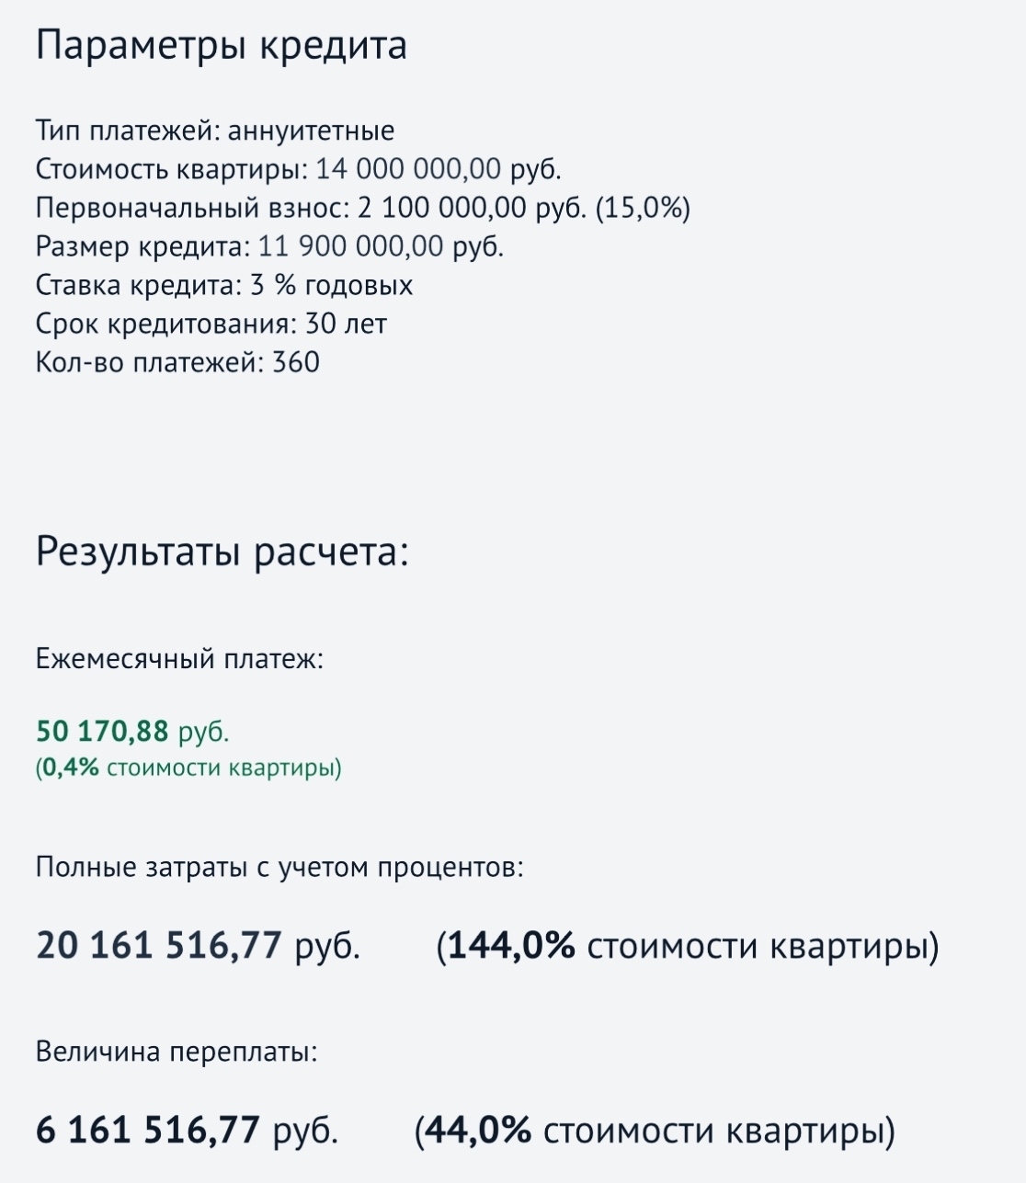The height and width of the screenshot is (1183, 1026).
Task: Click the green "0,4% стоимости квартиры" note
Action: (188, 768)
